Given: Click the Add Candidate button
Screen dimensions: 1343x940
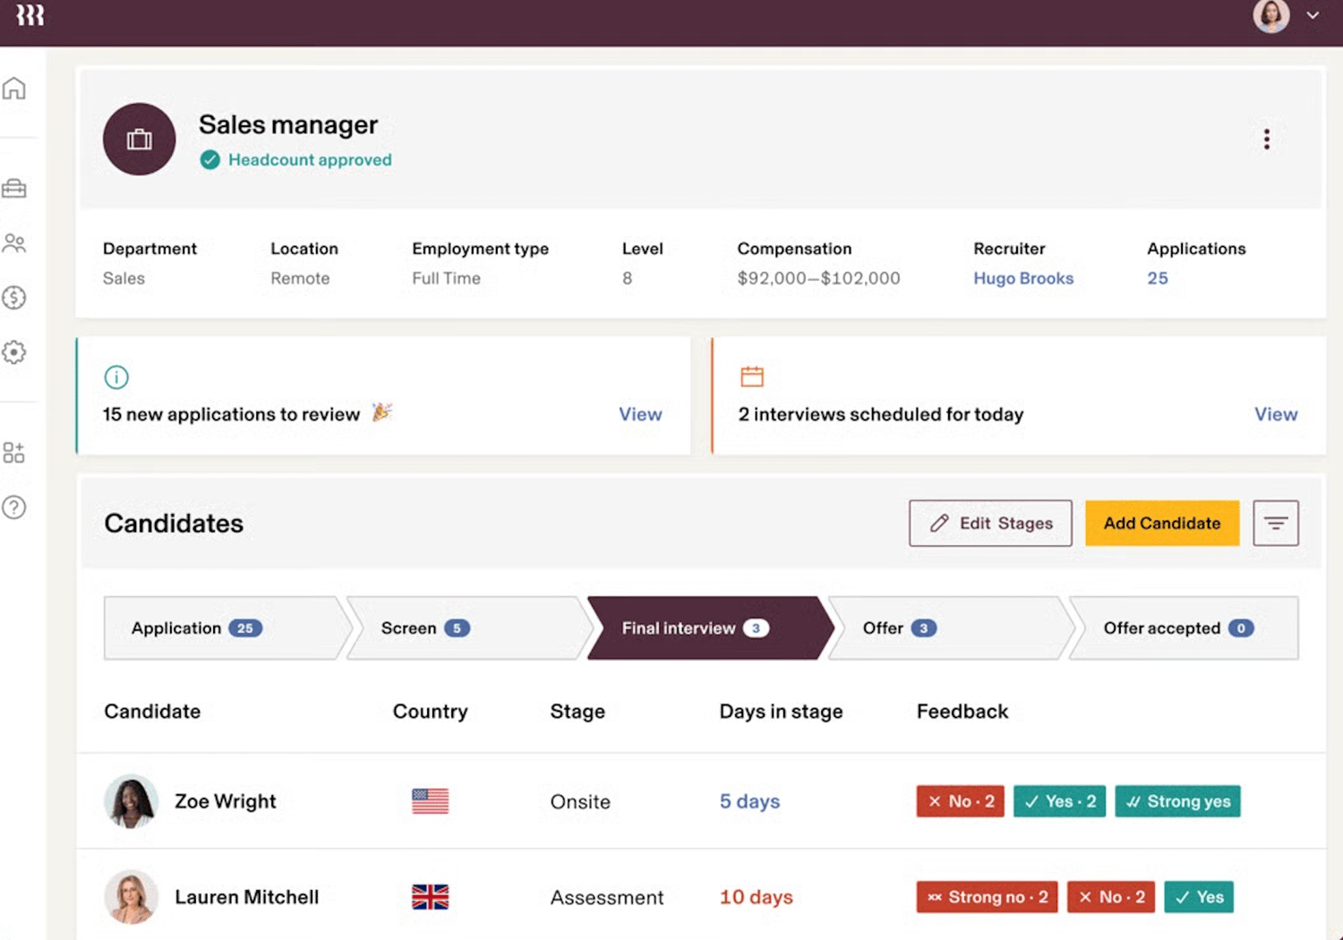Looking at the screenshot, I should point(1162,523).
